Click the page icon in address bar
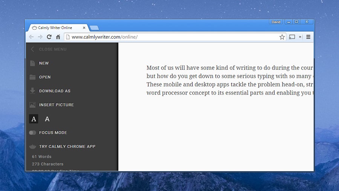This screenshot has width=339, height=191. coord(68,37)
